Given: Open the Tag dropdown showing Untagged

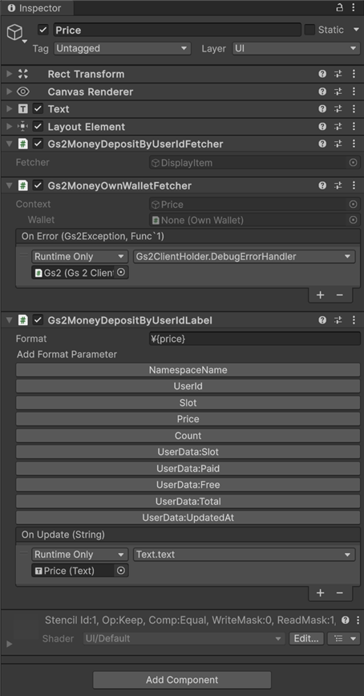Looking at the screenshot, I should point(123,48).
